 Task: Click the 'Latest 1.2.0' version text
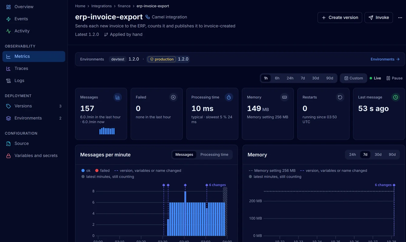[x=87, y=34]
